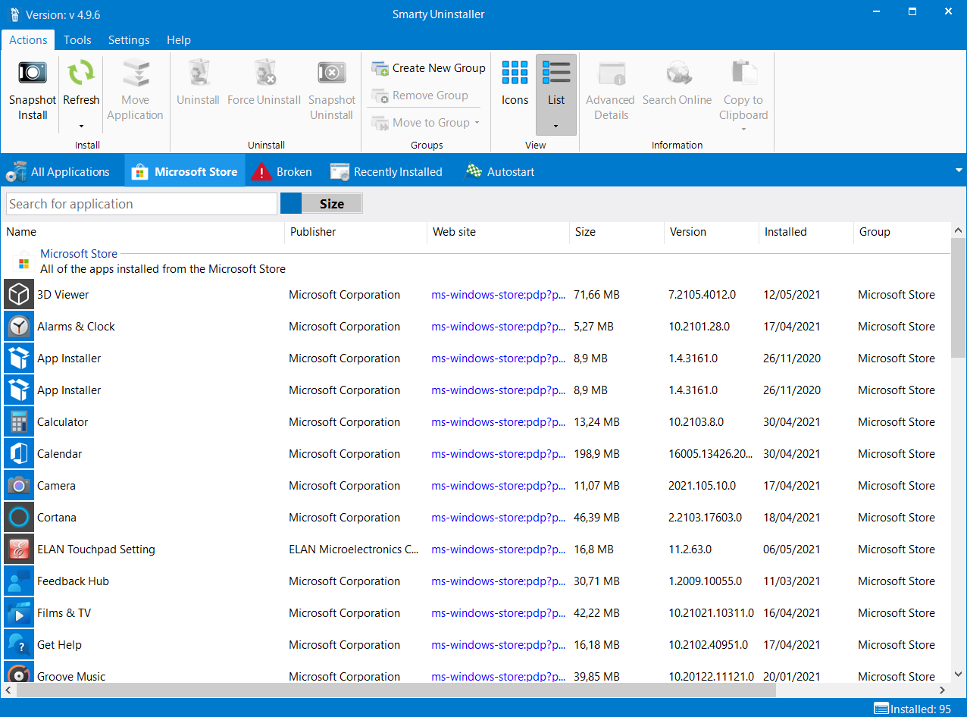Sort by the Size column header
The height and width of the screenshot is (717, 967).
(617, 232)
